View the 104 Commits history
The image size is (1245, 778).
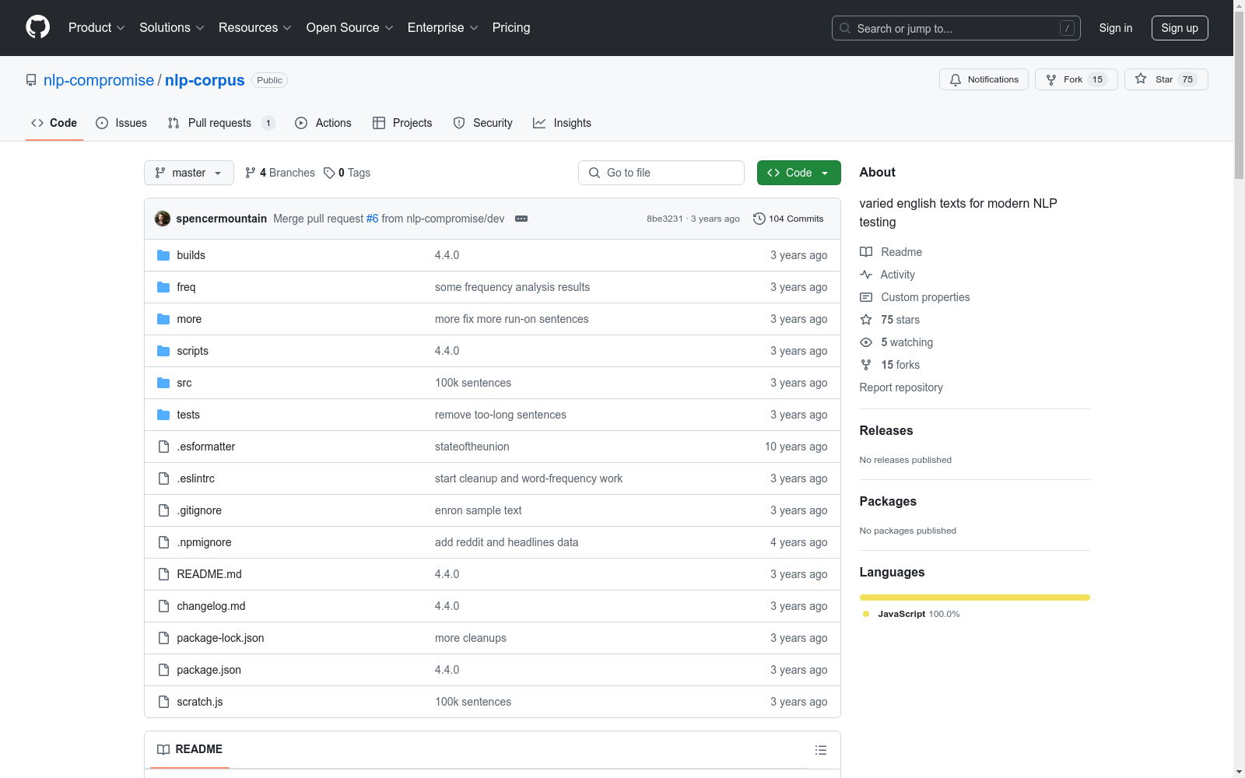pos(788,219)
